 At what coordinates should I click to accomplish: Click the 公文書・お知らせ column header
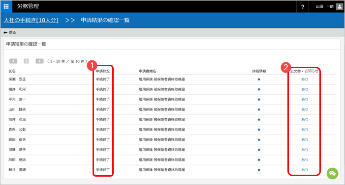(304, 71)
